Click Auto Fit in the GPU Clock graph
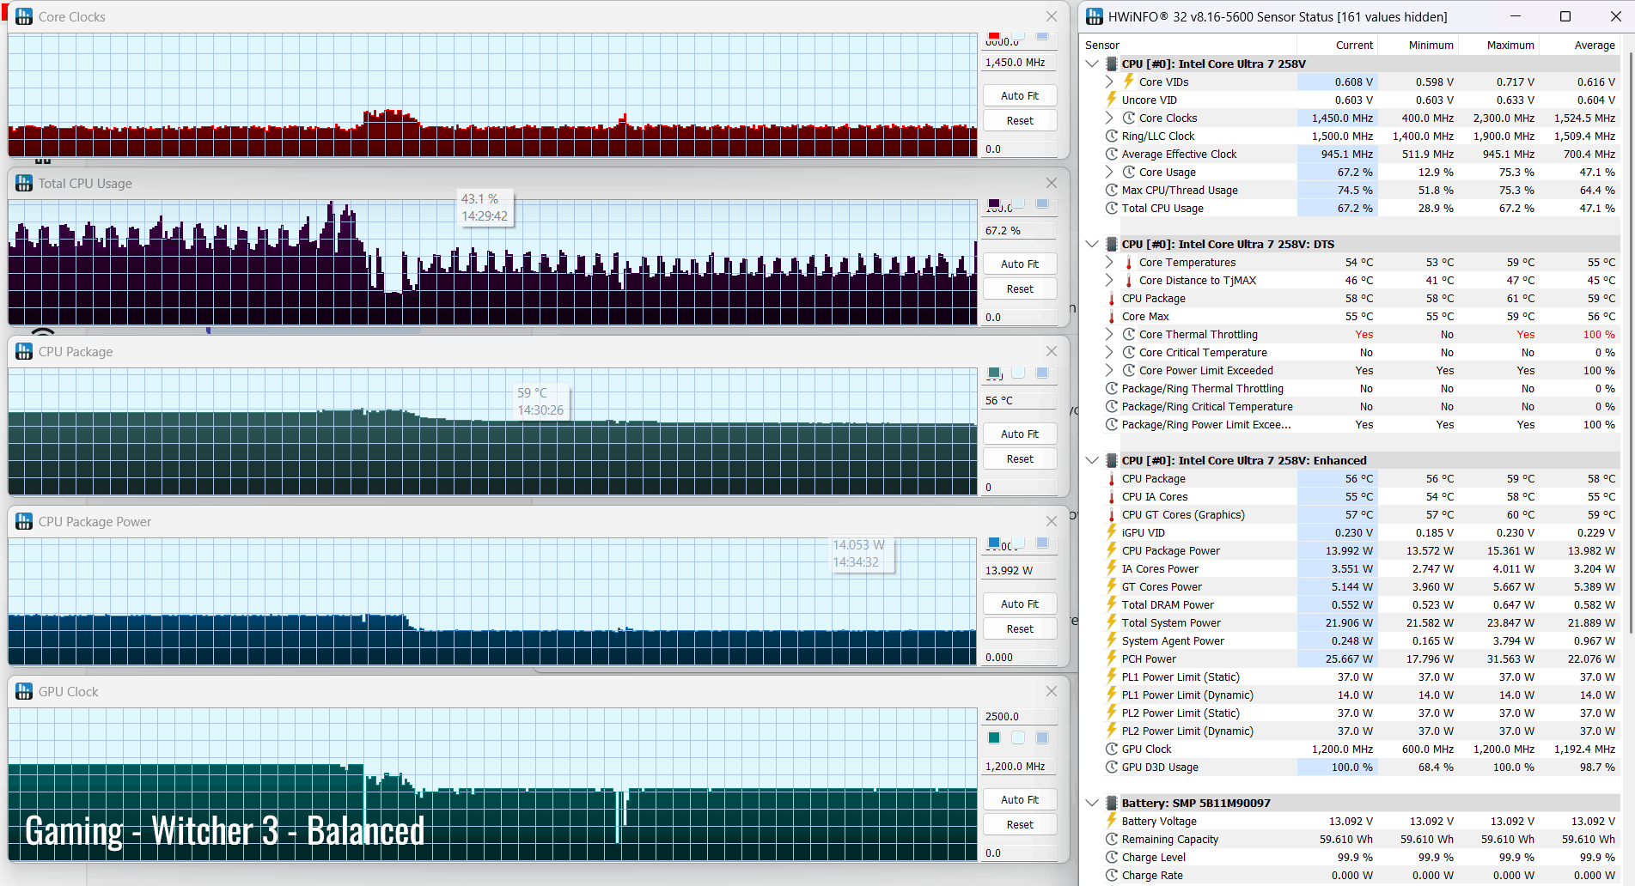 point(1020,799)
